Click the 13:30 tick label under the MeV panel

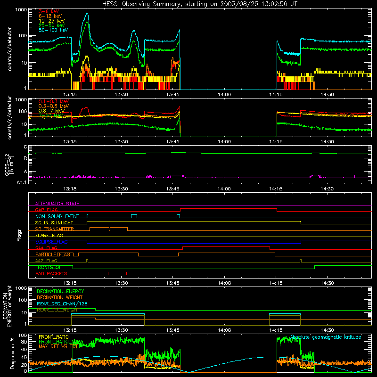(122, 142)
